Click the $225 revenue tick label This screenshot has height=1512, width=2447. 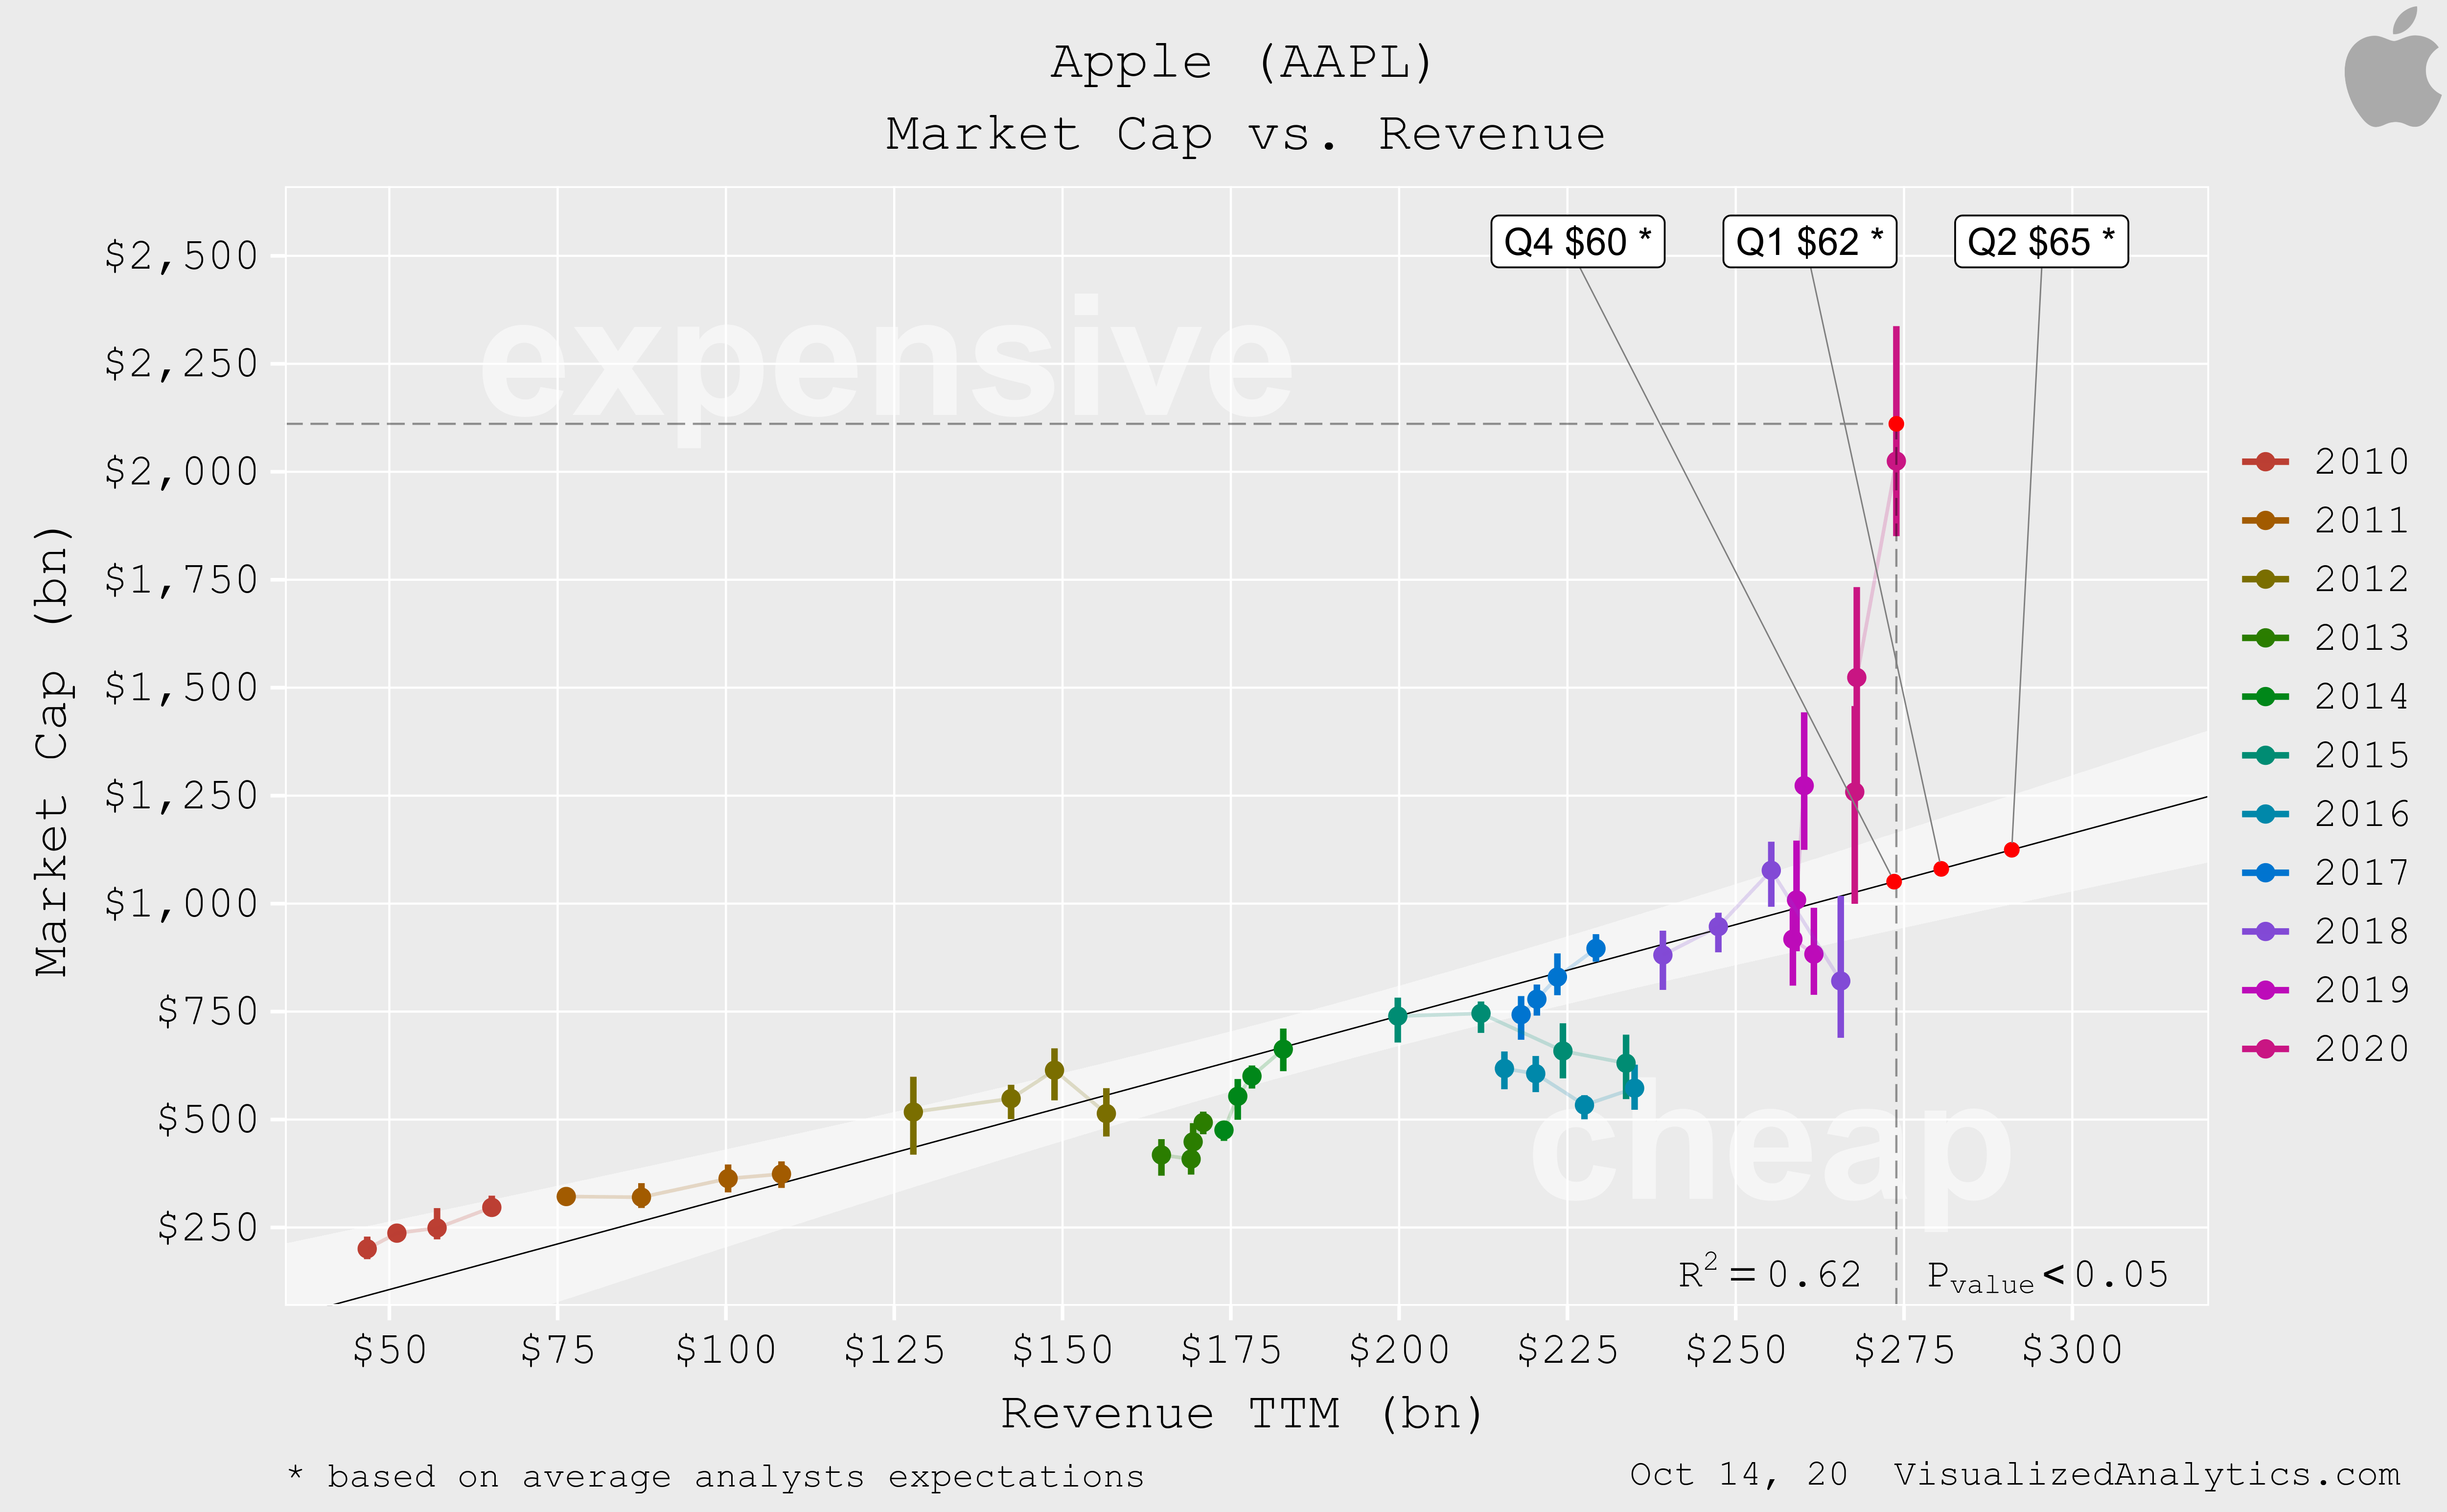click(x=1567, y=1350)
